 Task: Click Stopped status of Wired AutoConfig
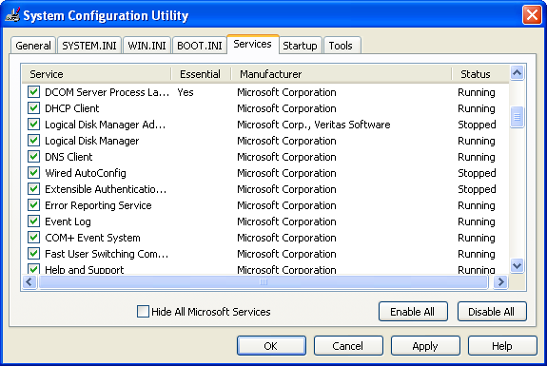click(x=477, y=173)
